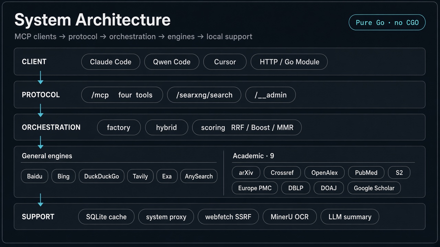
Task: Select the "hybrid" pill
Action: [x=167, y=127]
